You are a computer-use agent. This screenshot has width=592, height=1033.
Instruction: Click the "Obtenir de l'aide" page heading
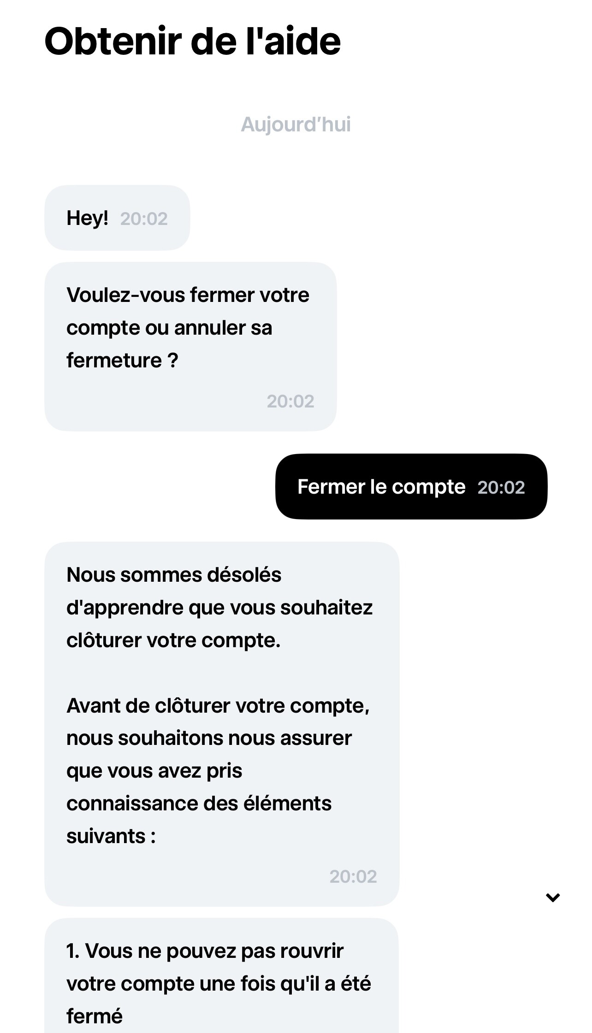coord(192,41)
